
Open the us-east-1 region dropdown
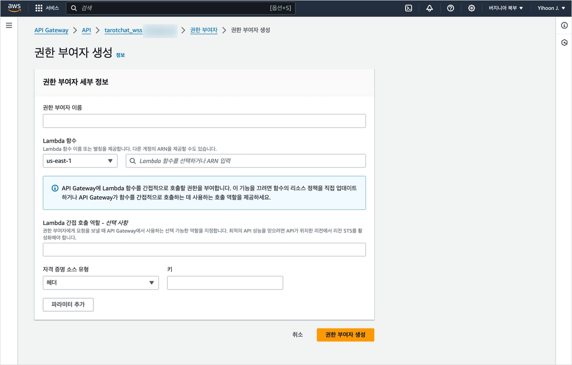tap(80, 161)
